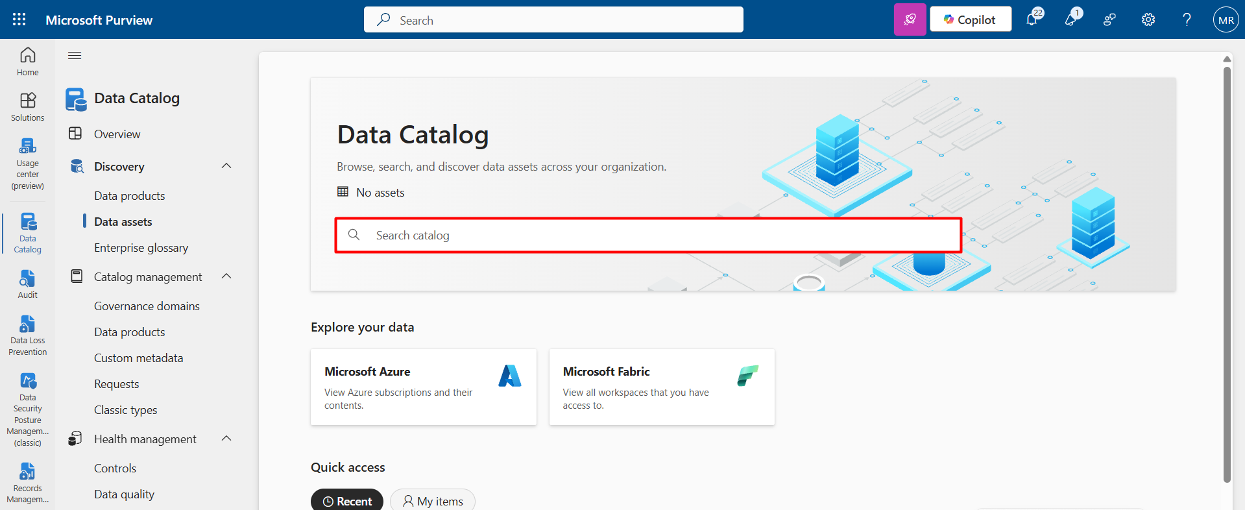
Task: Click the Health management icon
Action: [x=76, y=439]
